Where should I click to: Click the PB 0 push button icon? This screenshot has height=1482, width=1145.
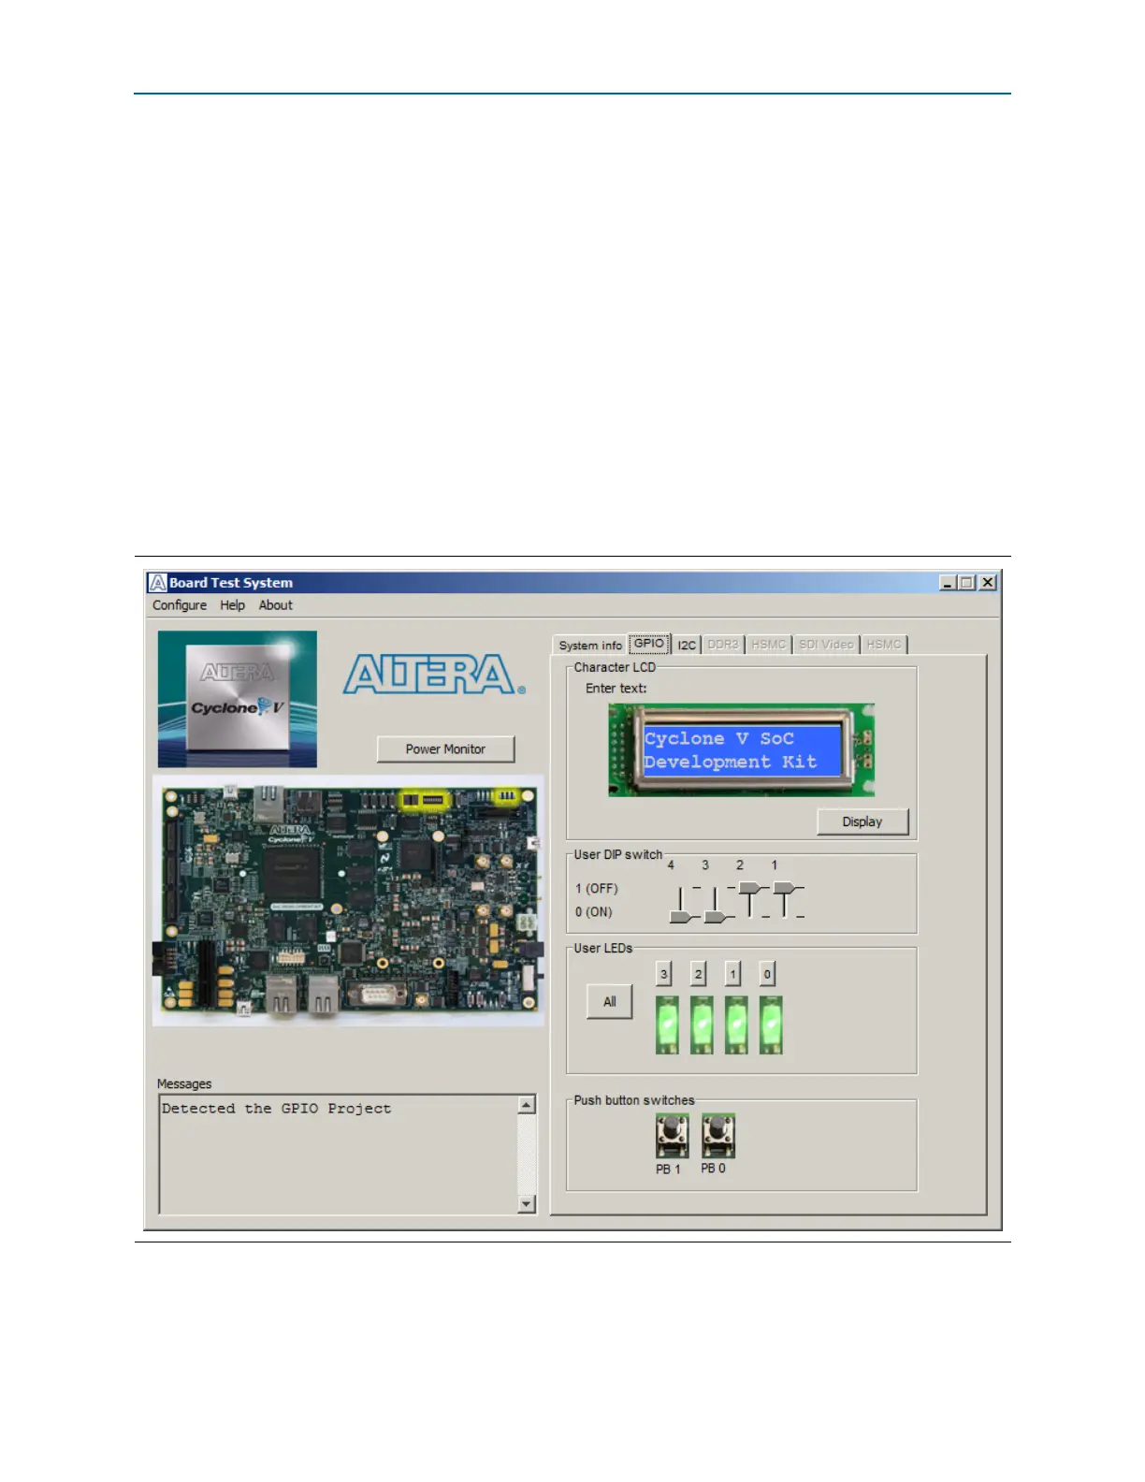click(718, 1136)
